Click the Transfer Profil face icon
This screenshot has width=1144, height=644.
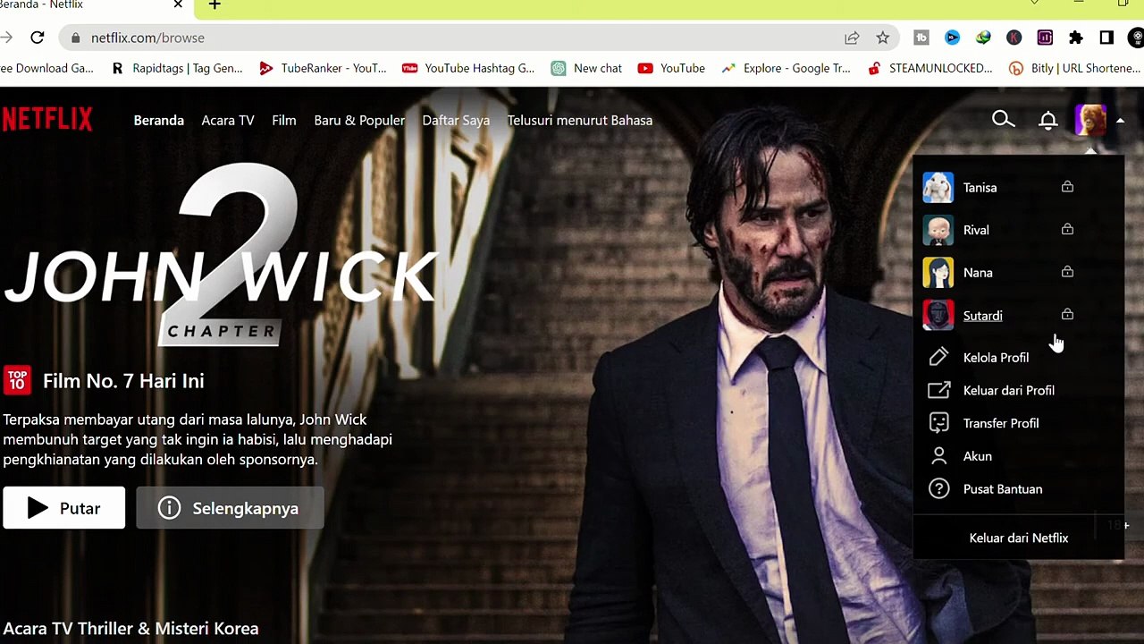point(938,423)
